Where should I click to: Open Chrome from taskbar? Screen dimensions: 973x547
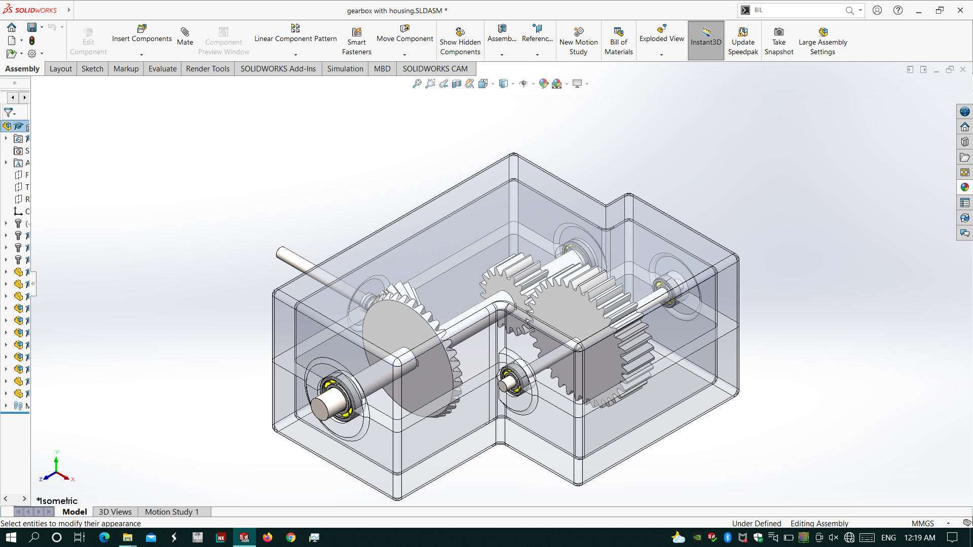[x=291, y=537]
